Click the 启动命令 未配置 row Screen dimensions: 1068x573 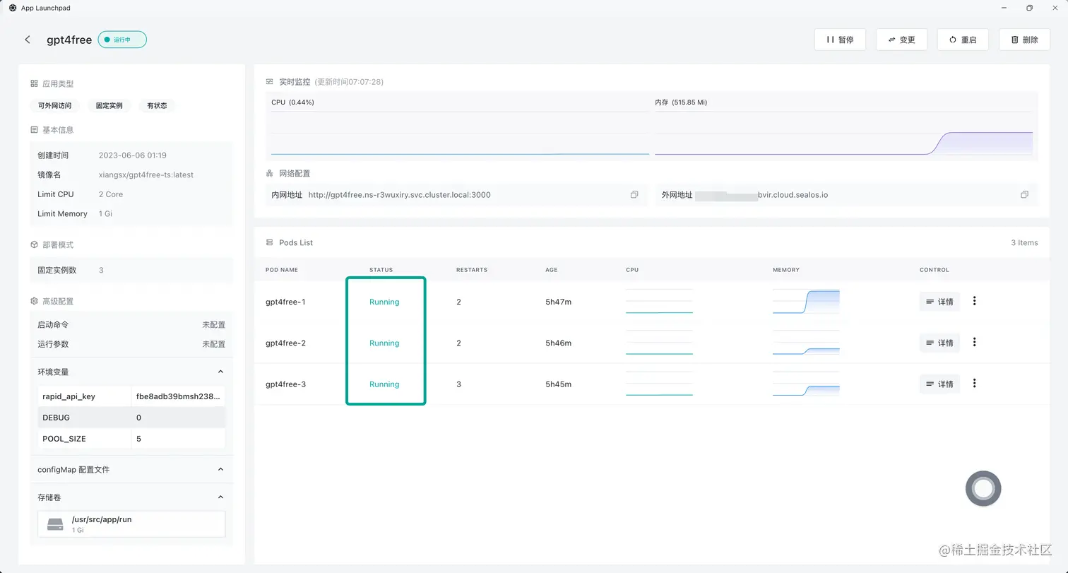click(131, 324)
